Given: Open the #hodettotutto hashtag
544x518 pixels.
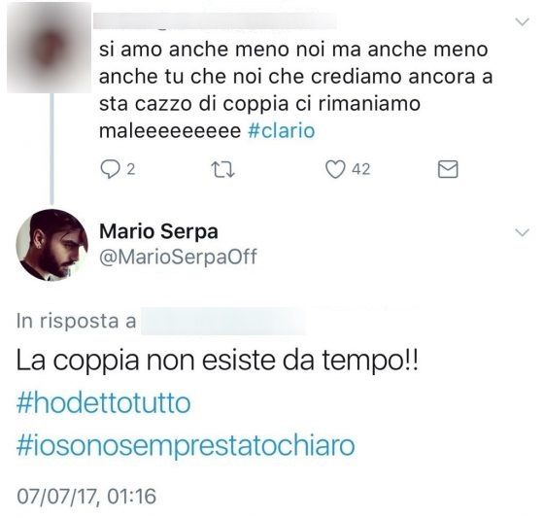Looking at the screenshot, I should click(103, 403).
